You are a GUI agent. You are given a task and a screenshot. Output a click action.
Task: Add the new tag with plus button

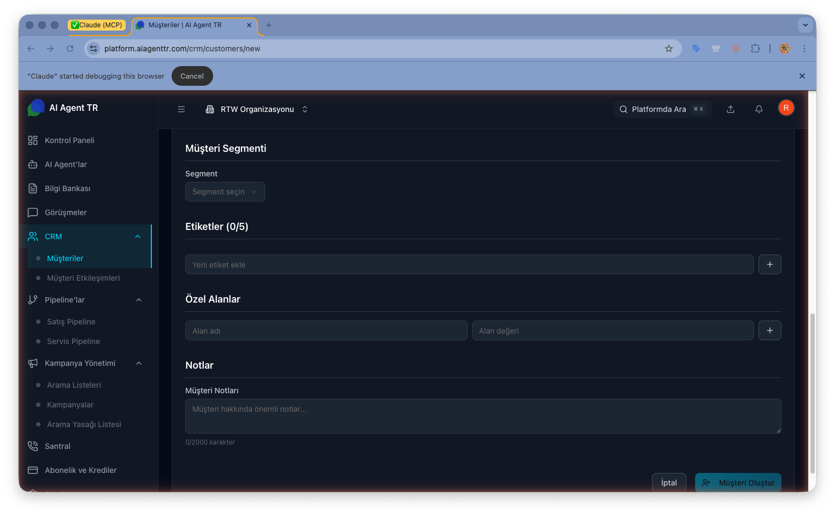[770, 264]
